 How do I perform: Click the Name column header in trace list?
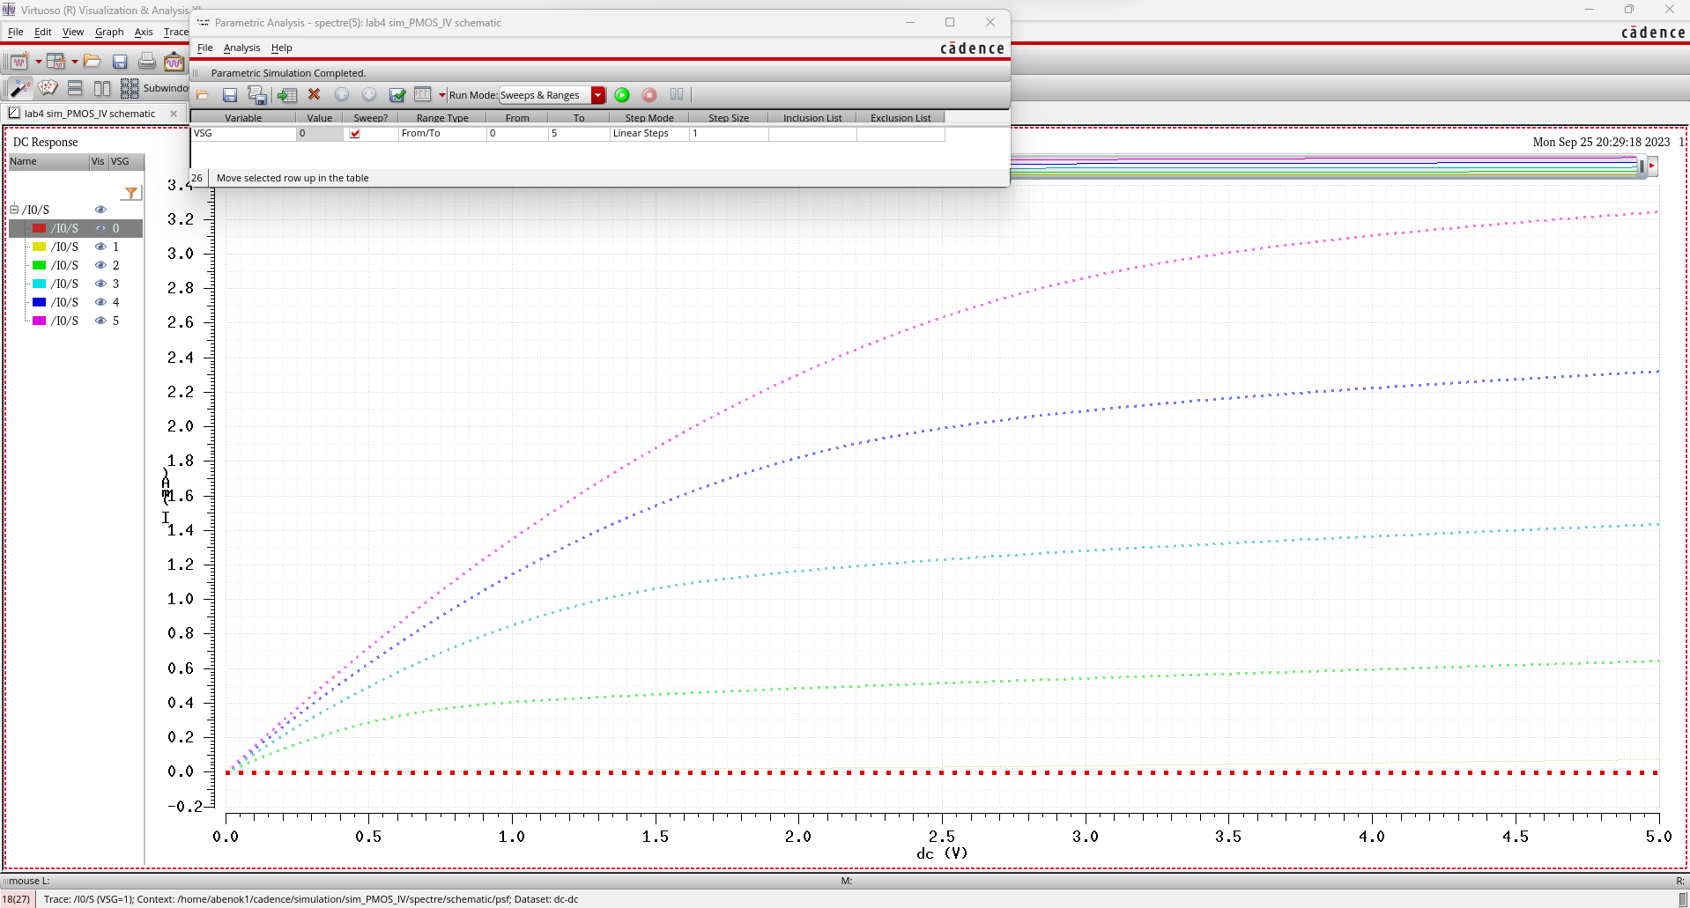(48, 162)
